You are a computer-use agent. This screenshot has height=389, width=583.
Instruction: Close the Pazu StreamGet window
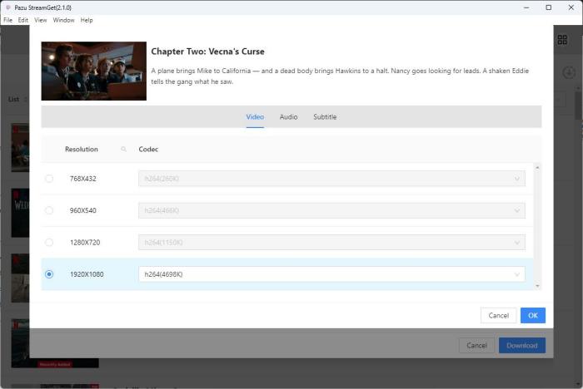[571, 7]
